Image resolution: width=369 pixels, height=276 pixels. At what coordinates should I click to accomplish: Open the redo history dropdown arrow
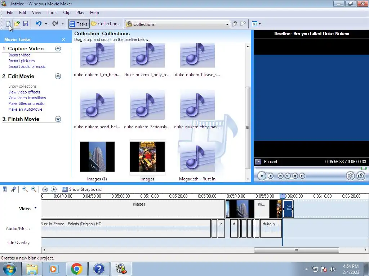coord(62,24)
